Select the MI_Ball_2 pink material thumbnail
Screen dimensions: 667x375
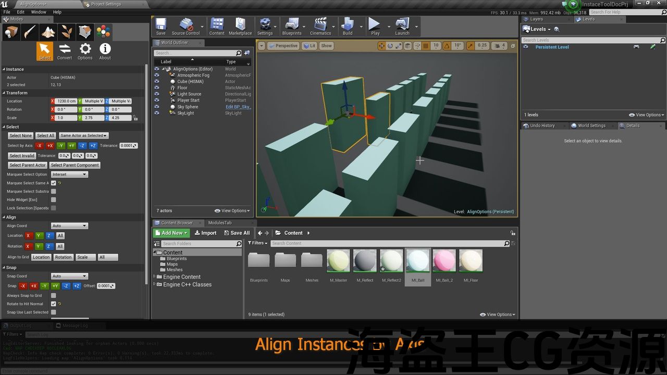(444, 261)
